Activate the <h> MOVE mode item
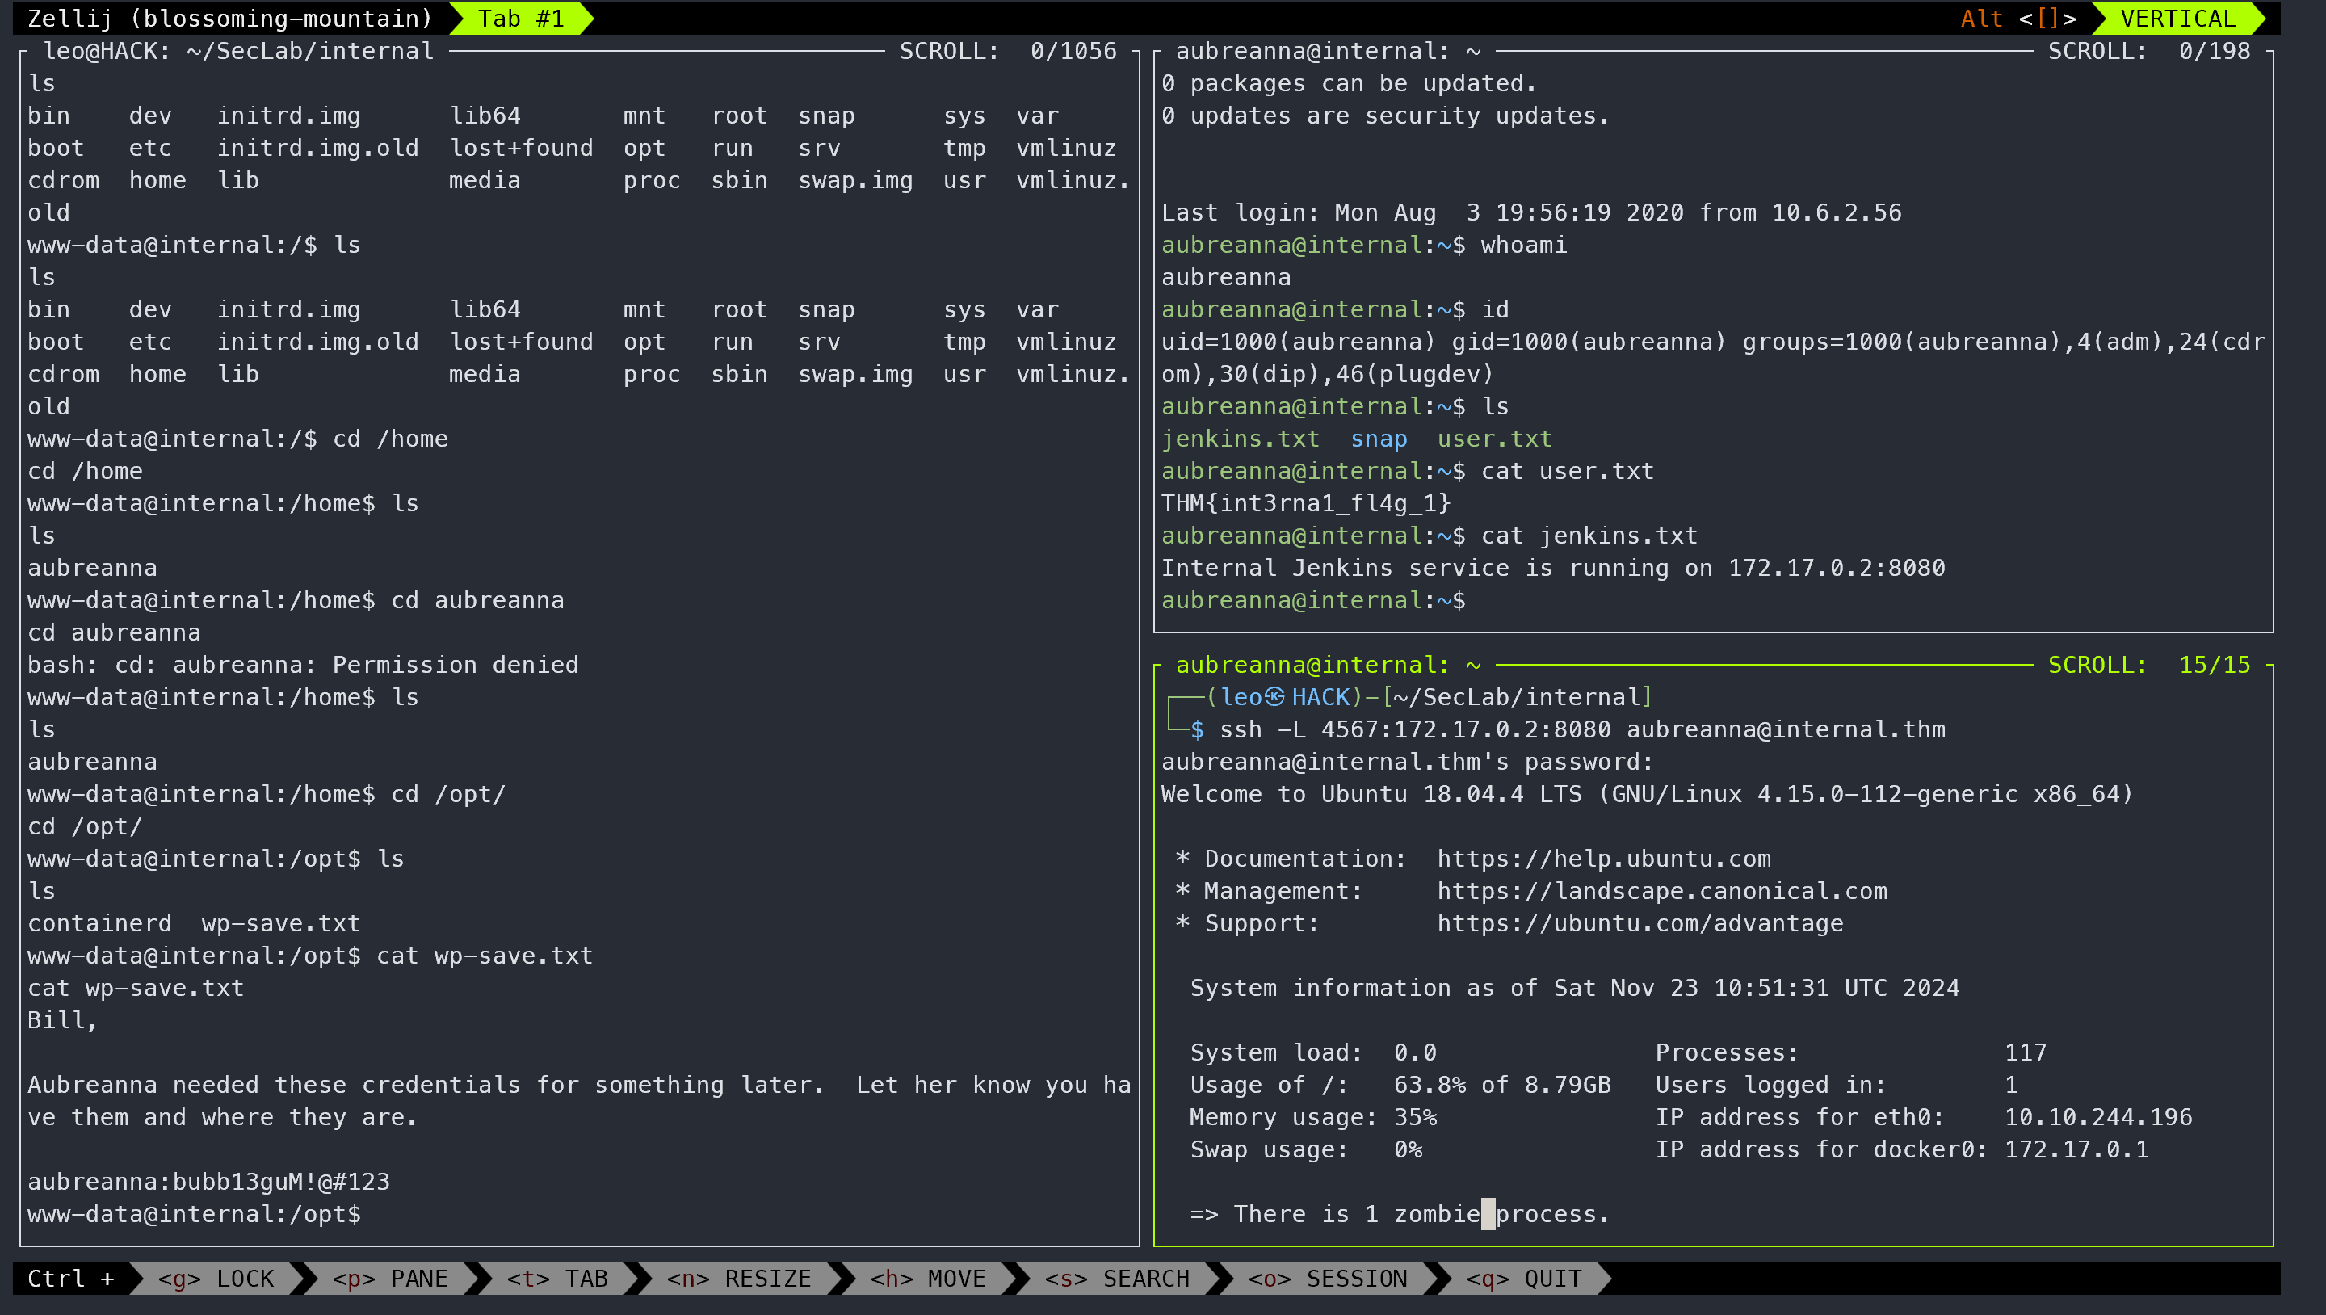This screenshot has height=1315, width=2326. [928, 1279]
